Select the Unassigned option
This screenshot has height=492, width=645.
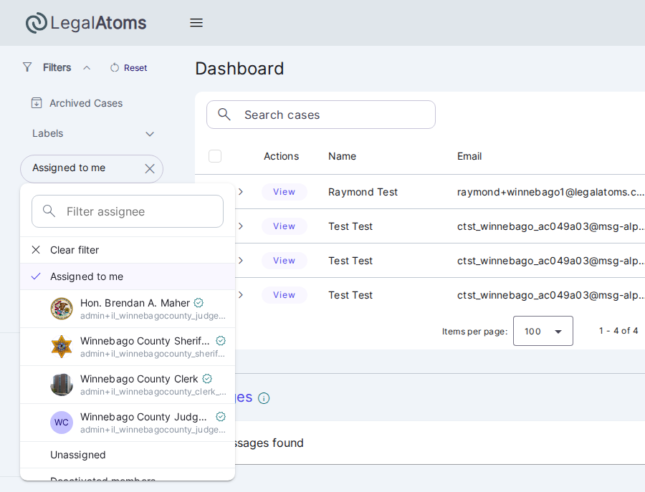click(128, 455)
